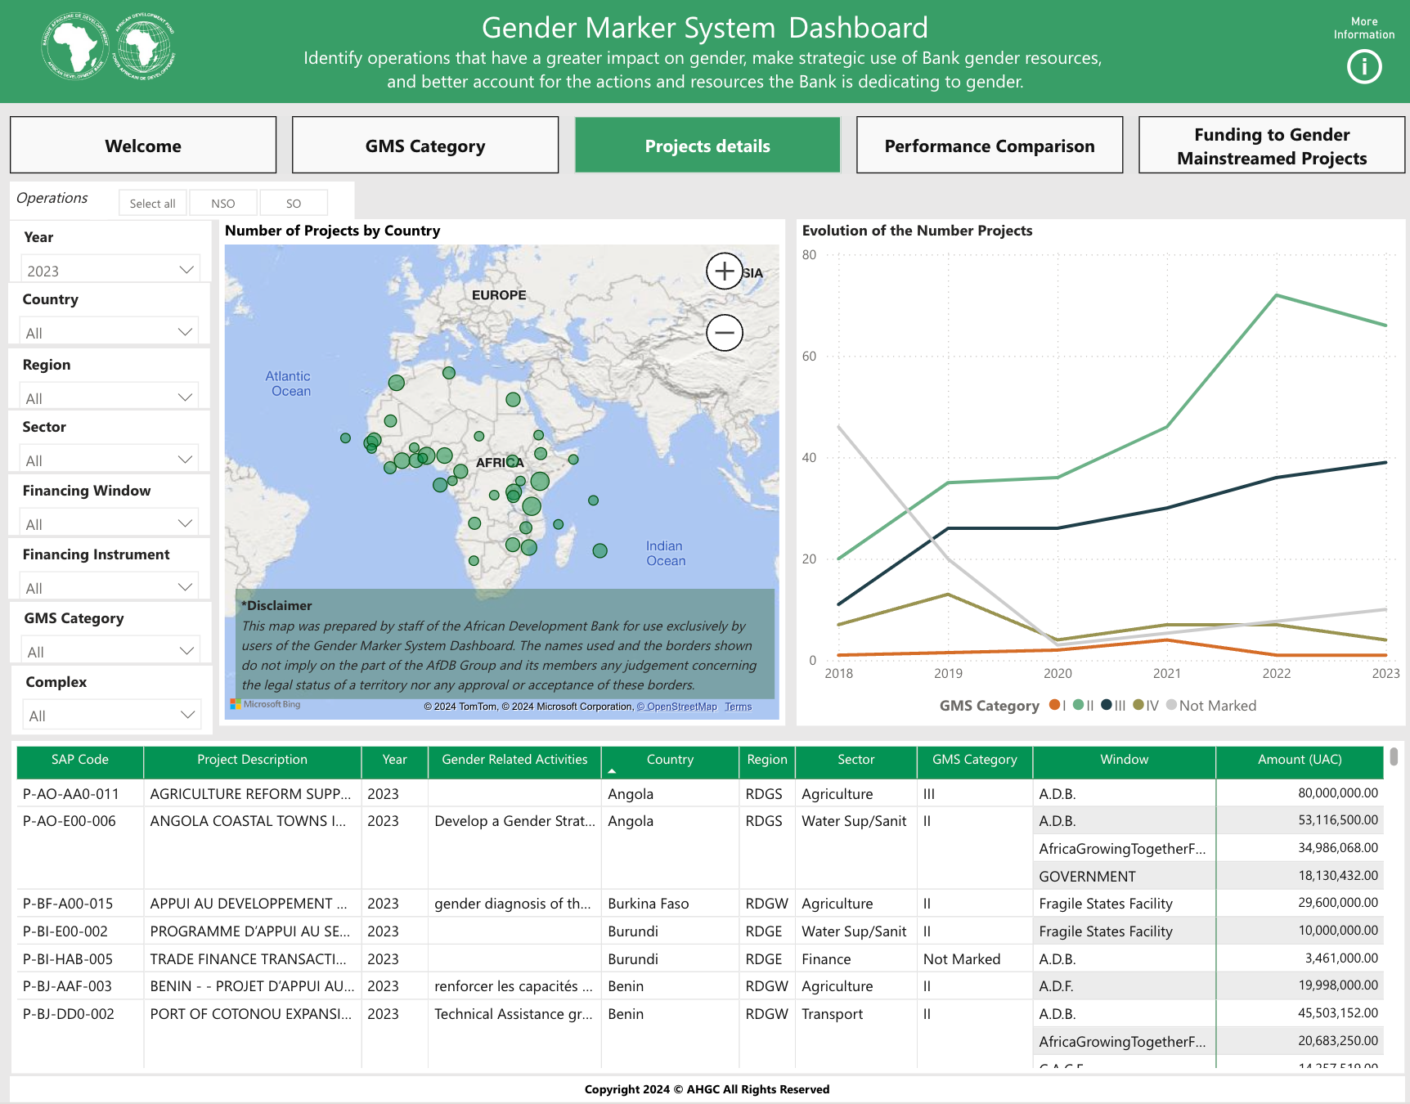Click the African Development Bank logo
The image size is (1410, 1104).
click(x=75, y=47)
